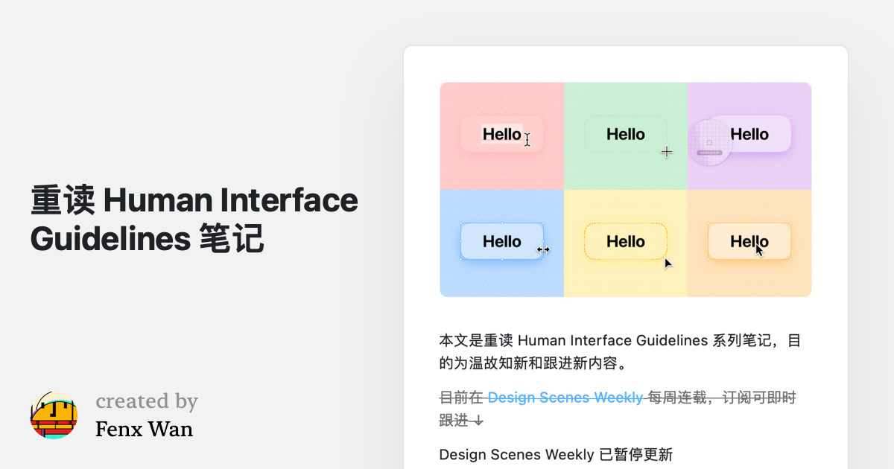The image size is (894, 469).
Task: Click the dashed-outline Hello button on yellow
Action: [x=625, y=241]
